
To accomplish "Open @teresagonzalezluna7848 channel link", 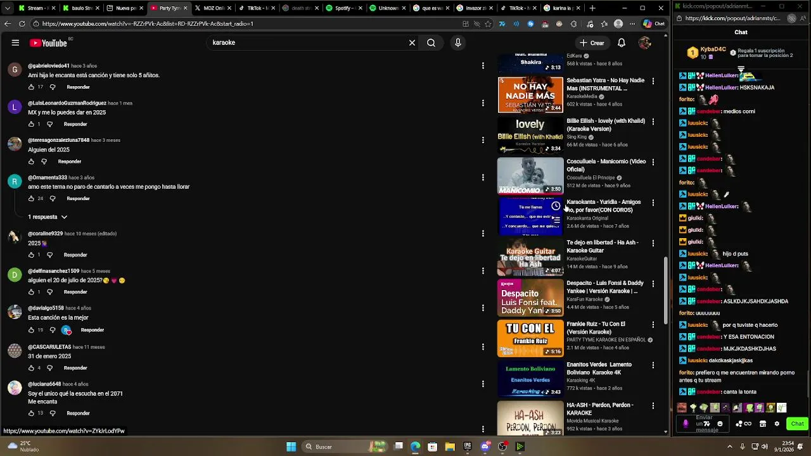I will pos(59,140).
